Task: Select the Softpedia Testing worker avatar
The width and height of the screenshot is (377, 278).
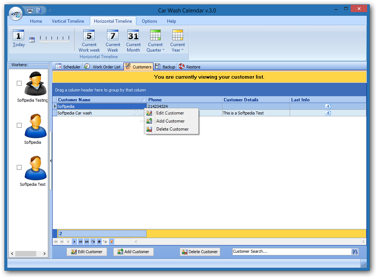Action: click(35, 84)
